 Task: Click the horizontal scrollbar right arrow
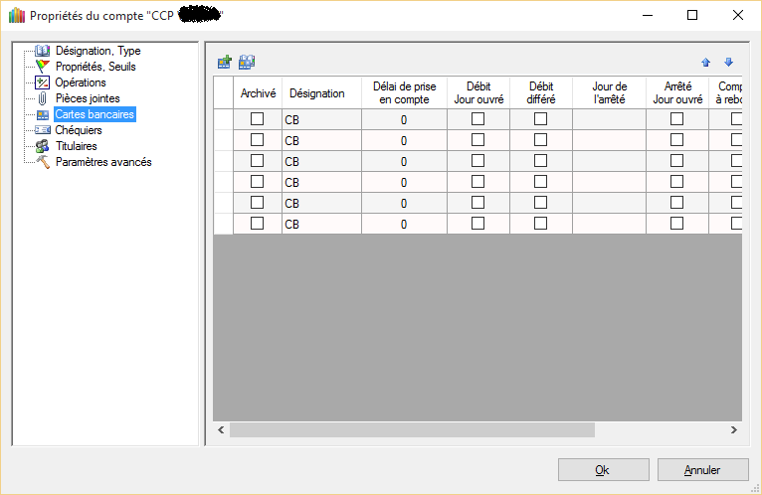734,430
